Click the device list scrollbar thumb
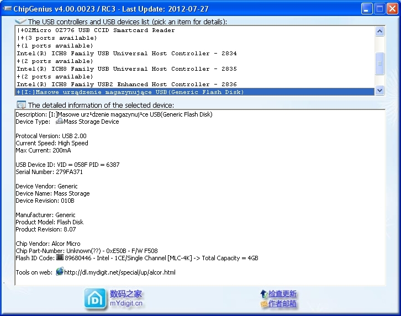 [x=379, y=64]
